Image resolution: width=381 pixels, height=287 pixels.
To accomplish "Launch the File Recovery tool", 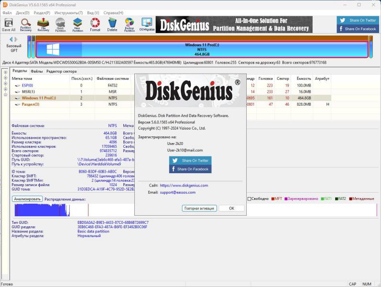I will click(x=43, y=25).
